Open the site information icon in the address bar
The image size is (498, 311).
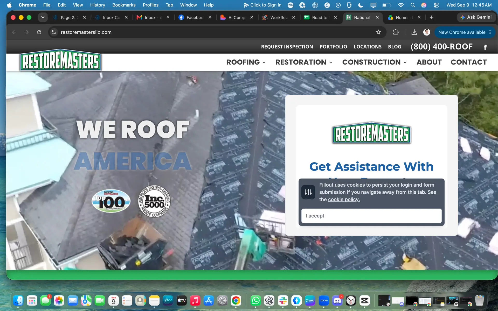[x=54, y=32]
